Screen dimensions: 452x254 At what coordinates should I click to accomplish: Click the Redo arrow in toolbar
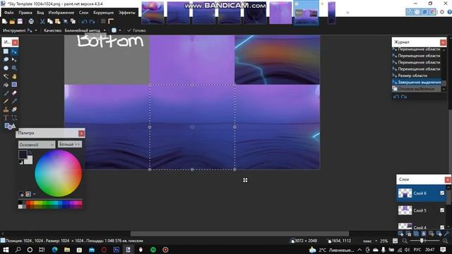[x=92, y=21]
